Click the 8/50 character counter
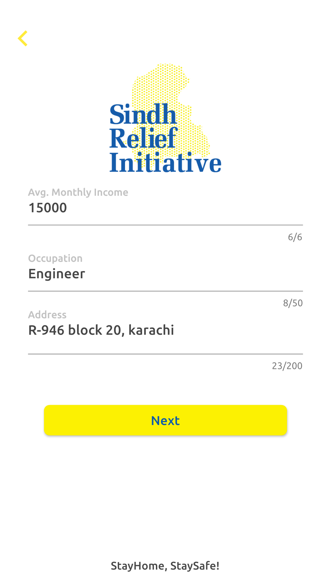The height and width of the screenshot is (588, 331). pyautogui.click(x=293, y=303)
